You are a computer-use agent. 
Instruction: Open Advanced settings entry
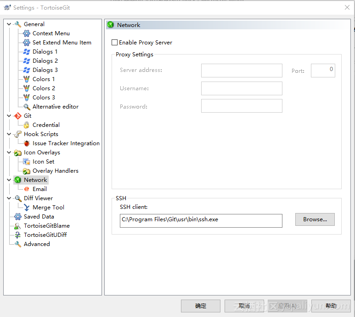tap(37, 244)
